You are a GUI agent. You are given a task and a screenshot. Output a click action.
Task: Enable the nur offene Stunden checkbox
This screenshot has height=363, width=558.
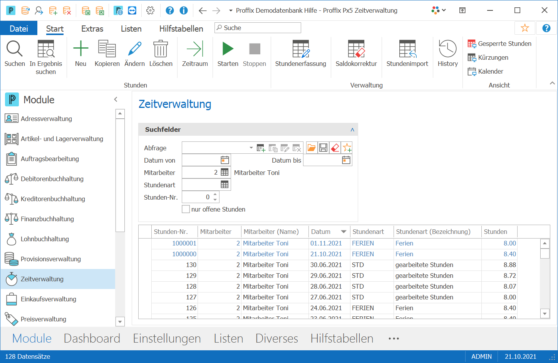coord(186,209)
